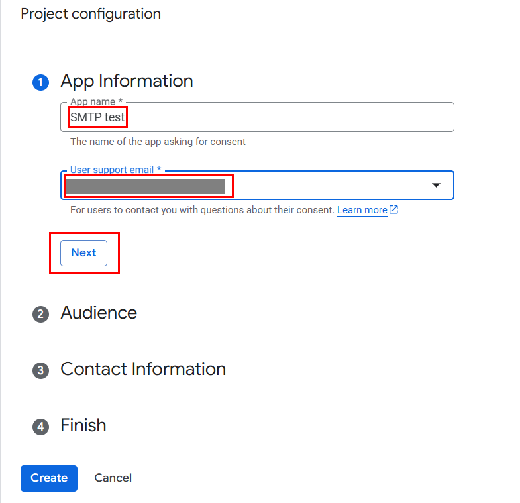Click the step 4 number circle icon

click(x=41, y=427)
